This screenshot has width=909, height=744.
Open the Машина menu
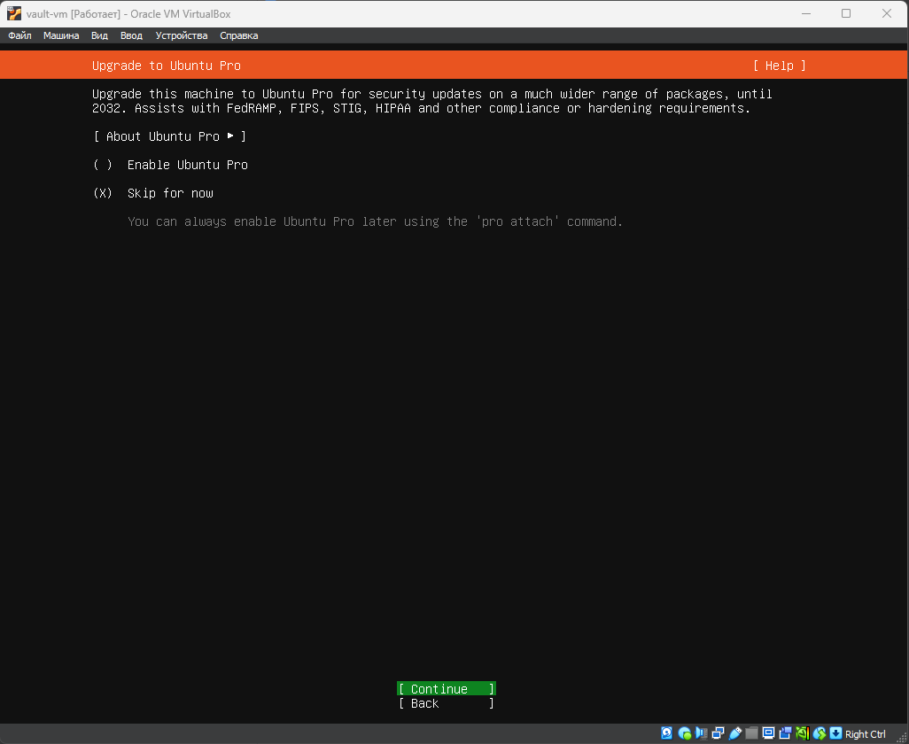tap(61, 35)
